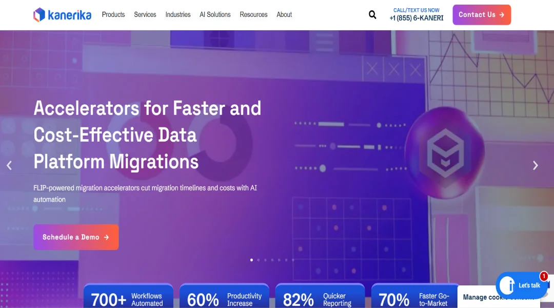Open Manage cookie consent
This screenshot has height=308, width=554.
tap(498, 297)
